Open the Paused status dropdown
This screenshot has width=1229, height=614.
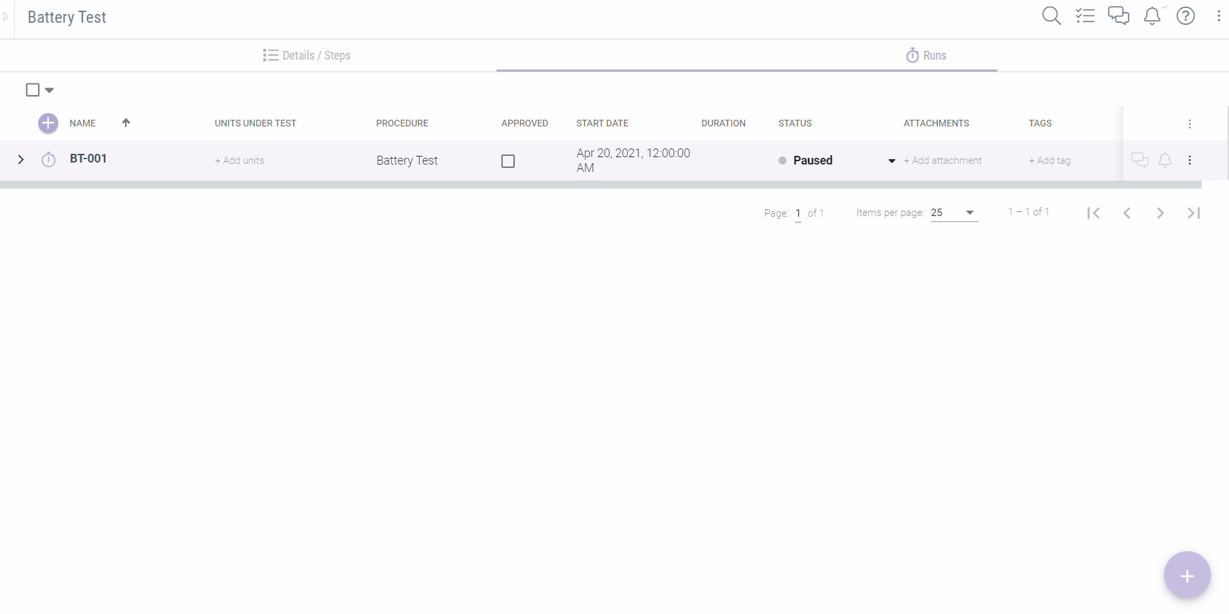point(892,161)
